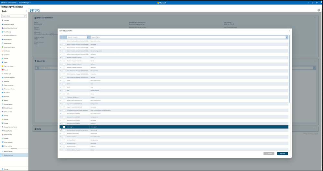The image size is (323, 171).
Task: Open the Search Path dropdown arrow
Action: [x=287, y=37]
